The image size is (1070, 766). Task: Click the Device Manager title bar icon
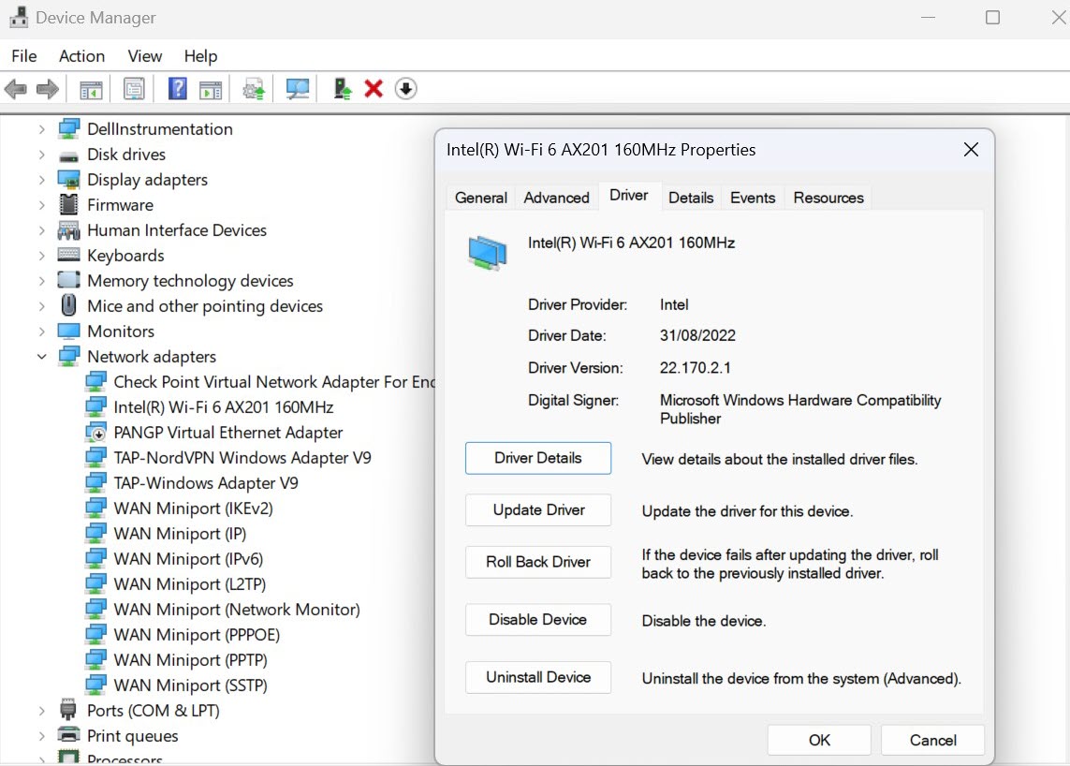(19, 17)
